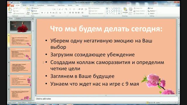Open the Animations ribbon tab

click(x=51, y=5)
